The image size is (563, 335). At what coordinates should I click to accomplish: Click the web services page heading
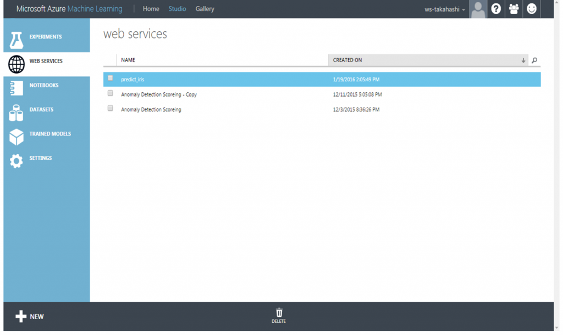pyautogui.click(x=135, y=34)
